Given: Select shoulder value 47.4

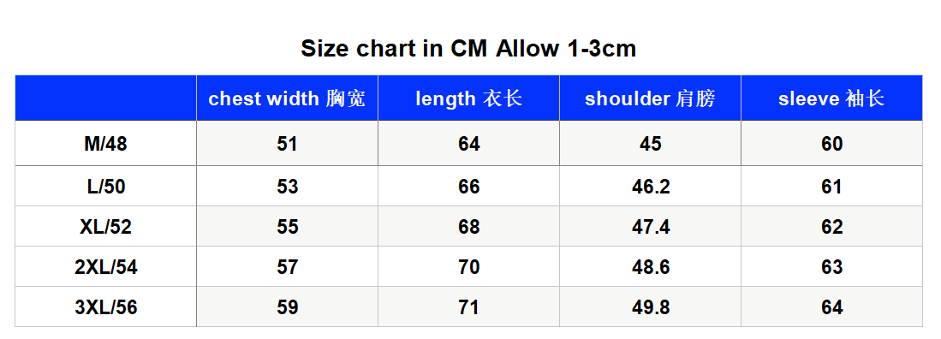Looking at the screenshot, I should (x=651, y=227).
